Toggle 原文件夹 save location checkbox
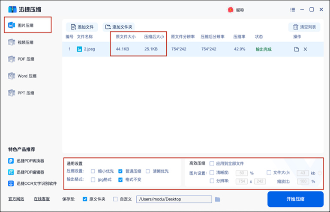330x212 pixels. (85, 199)
